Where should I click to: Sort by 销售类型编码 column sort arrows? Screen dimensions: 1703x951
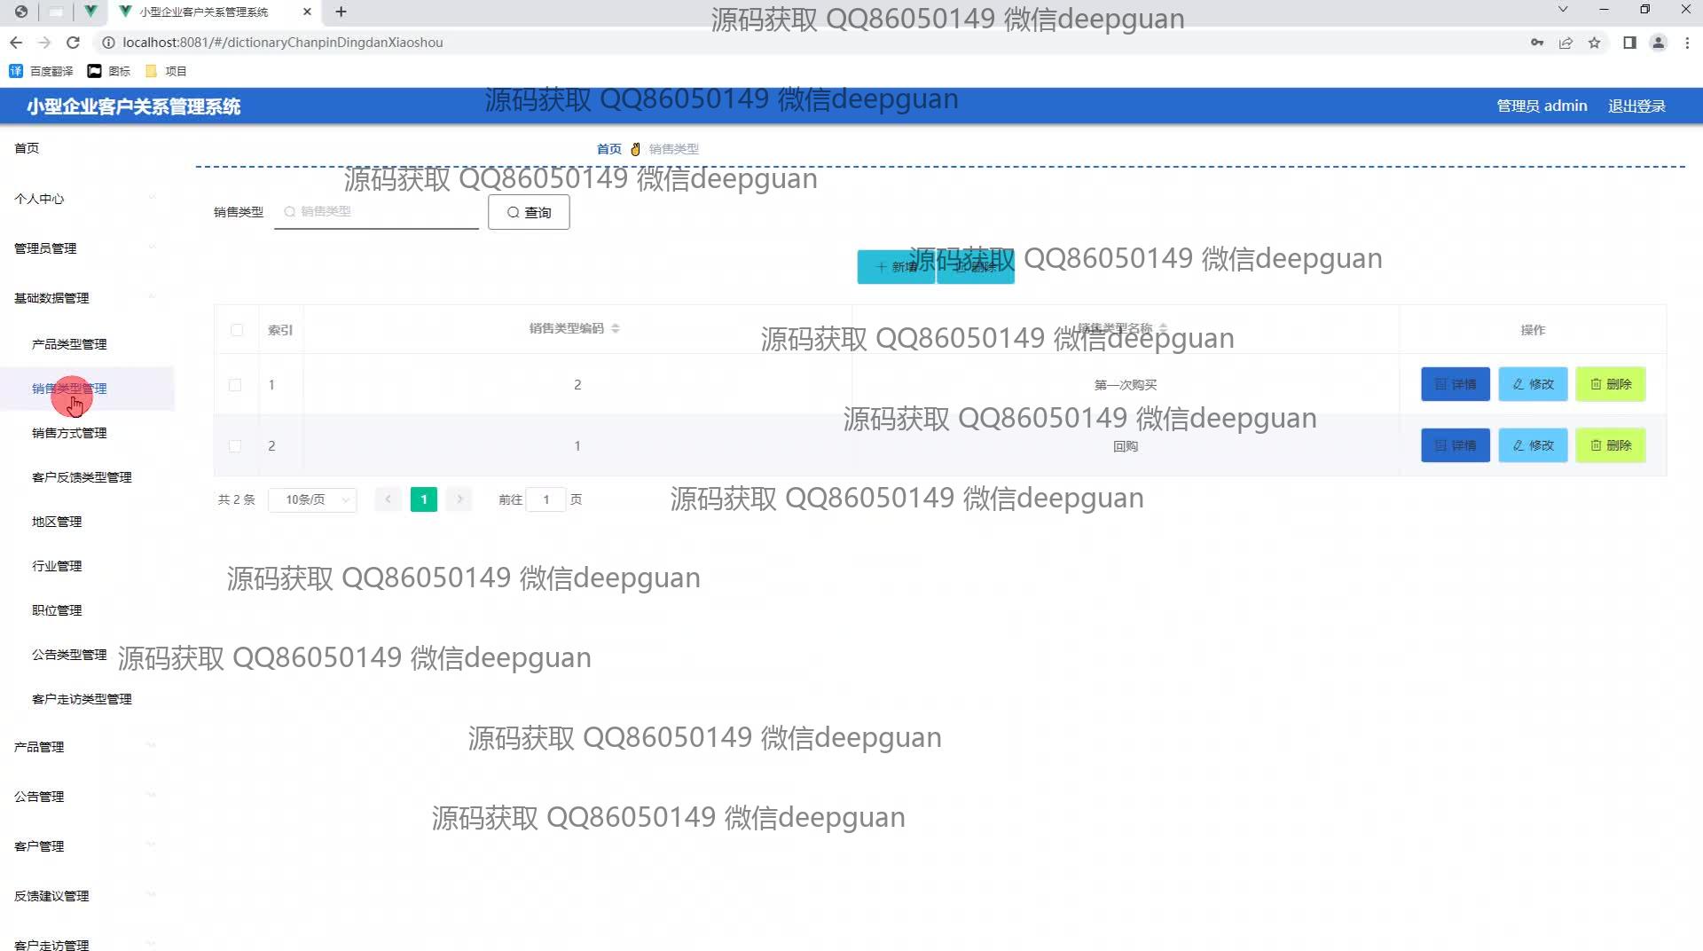click(x=616, y=329)
